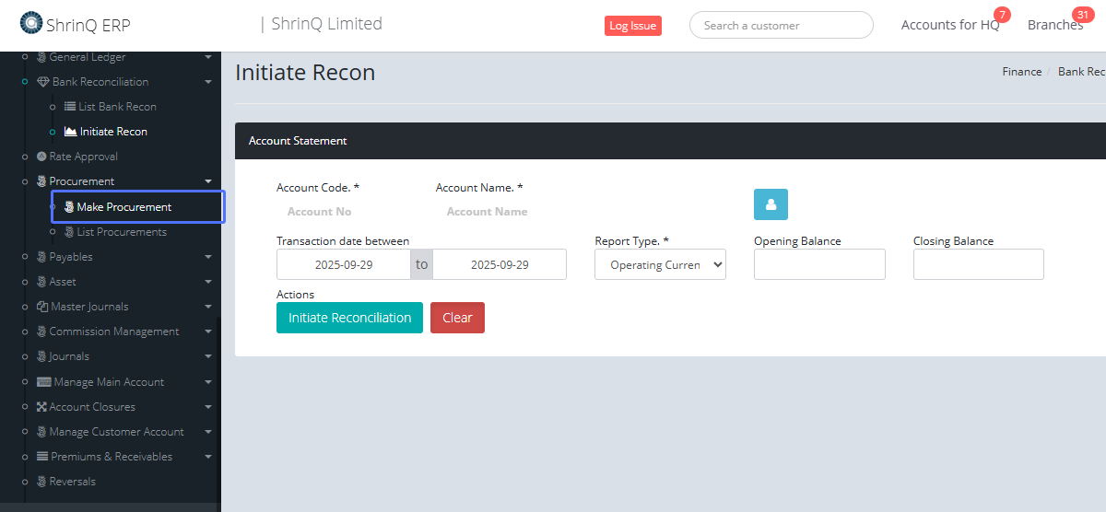Click the Rate Approval sidebar icon
Screen dimensions: 1106x512
point(41,157)
